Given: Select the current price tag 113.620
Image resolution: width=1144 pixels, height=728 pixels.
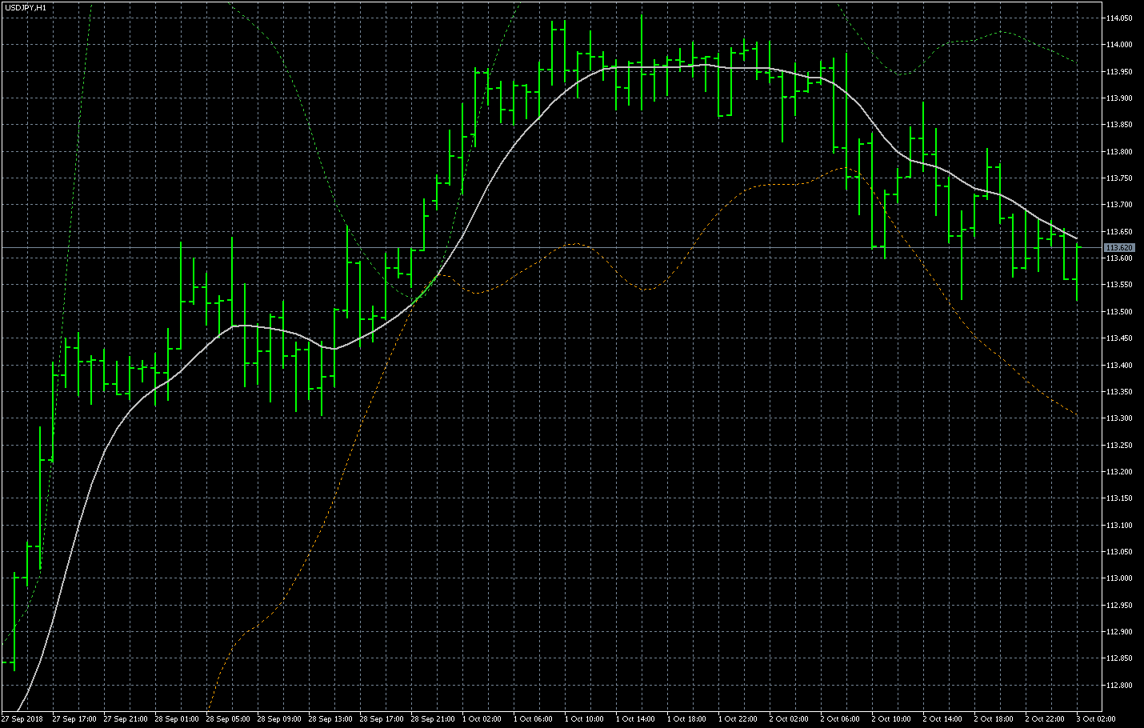Looking at the screenshot, I should click(x=1119, y=248).
